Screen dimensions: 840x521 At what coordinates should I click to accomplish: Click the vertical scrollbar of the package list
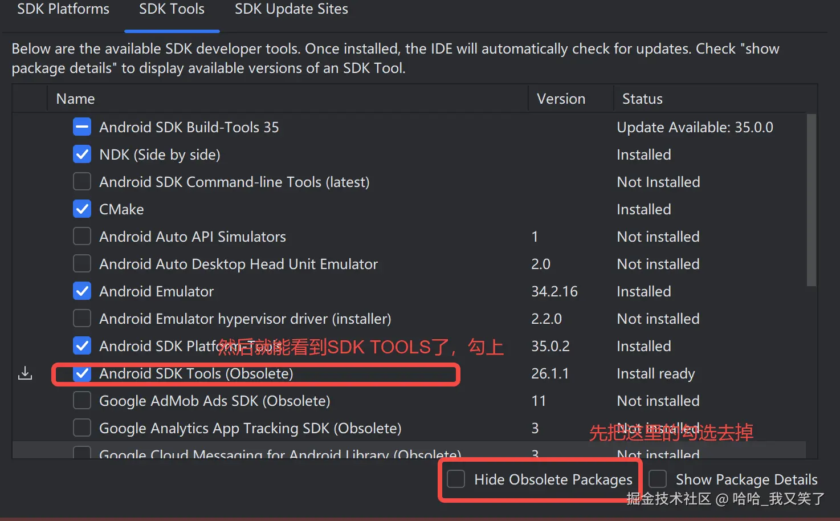click(812, 200)
